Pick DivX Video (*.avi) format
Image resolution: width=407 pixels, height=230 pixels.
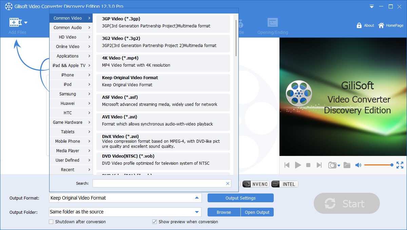pyautogui.click(x=163, y=141)
